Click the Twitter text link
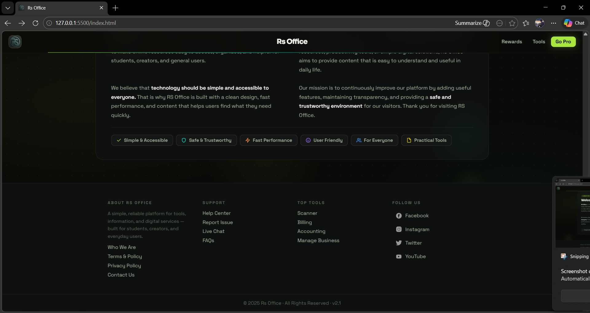Image resolution: width=590 pixels, height=313 pixels. point(413,243)
